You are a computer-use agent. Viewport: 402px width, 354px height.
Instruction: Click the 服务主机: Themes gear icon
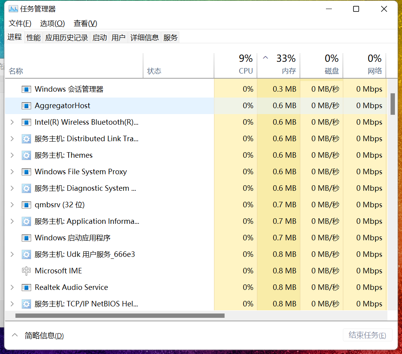click(x=26, y=155)
